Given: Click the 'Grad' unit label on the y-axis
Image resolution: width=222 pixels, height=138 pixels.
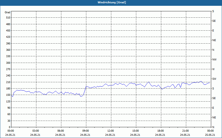Looking at the screenshot, I should [7, 12].
